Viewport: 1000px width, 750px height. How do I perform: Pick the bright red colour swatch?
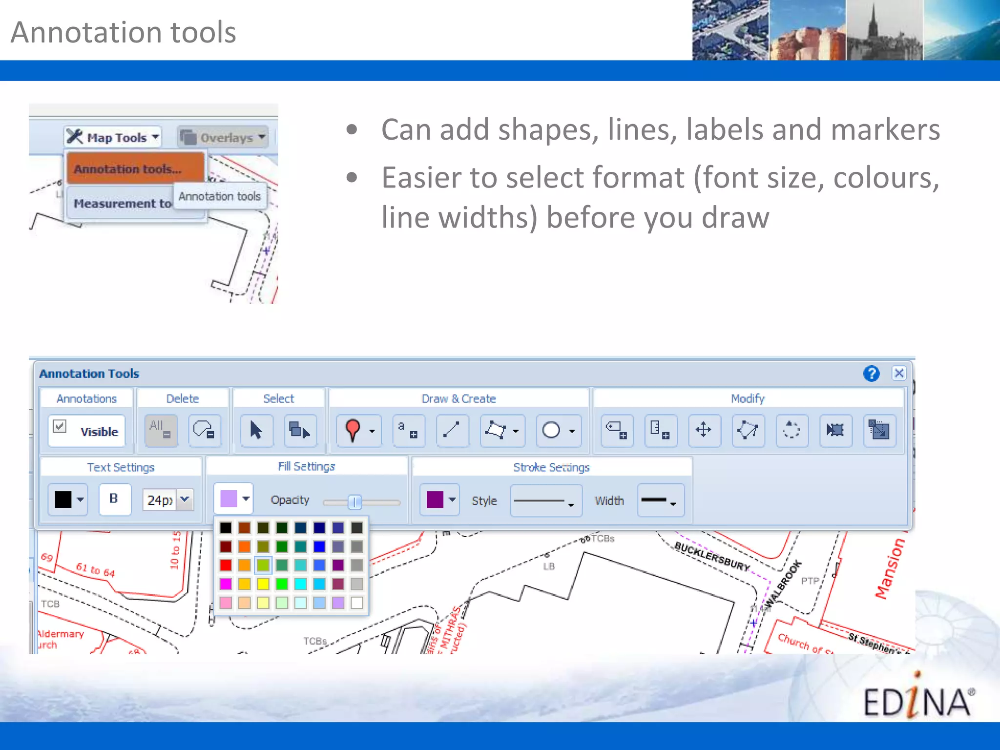coord(226,565)
